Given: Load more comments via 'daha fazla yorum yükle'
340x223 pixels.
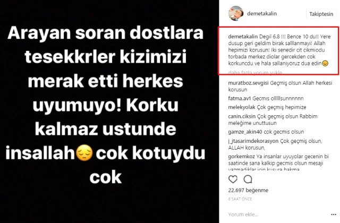Looking at the screenshot, I should point(255,73).
